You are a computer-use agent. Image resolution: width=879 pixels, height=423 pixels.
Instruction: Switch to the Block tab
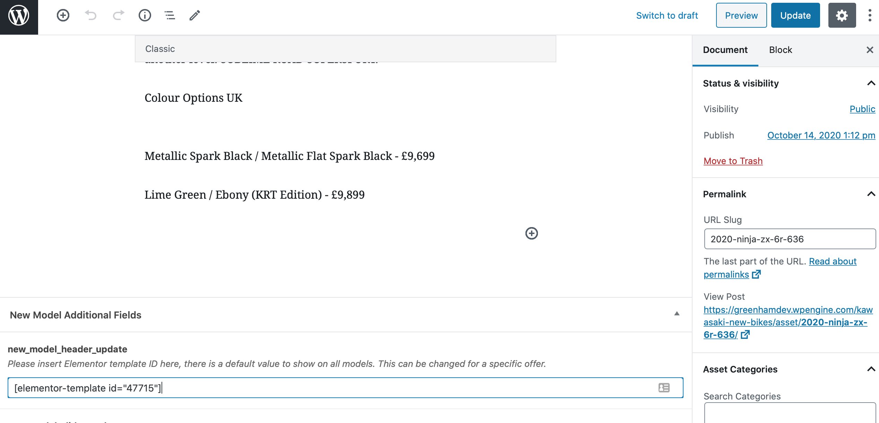pyautogui.click(x=781, y=50)
